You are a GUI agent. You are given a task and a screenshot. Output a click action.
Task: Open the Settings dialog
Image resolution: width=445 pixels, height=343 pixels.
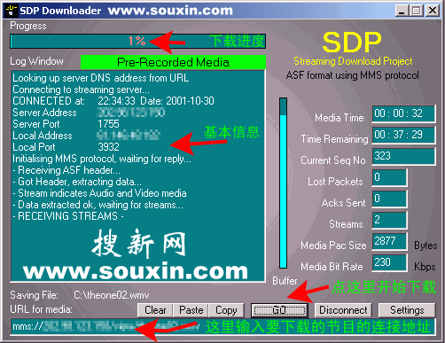pyautogui.click(x=407, y=310)
